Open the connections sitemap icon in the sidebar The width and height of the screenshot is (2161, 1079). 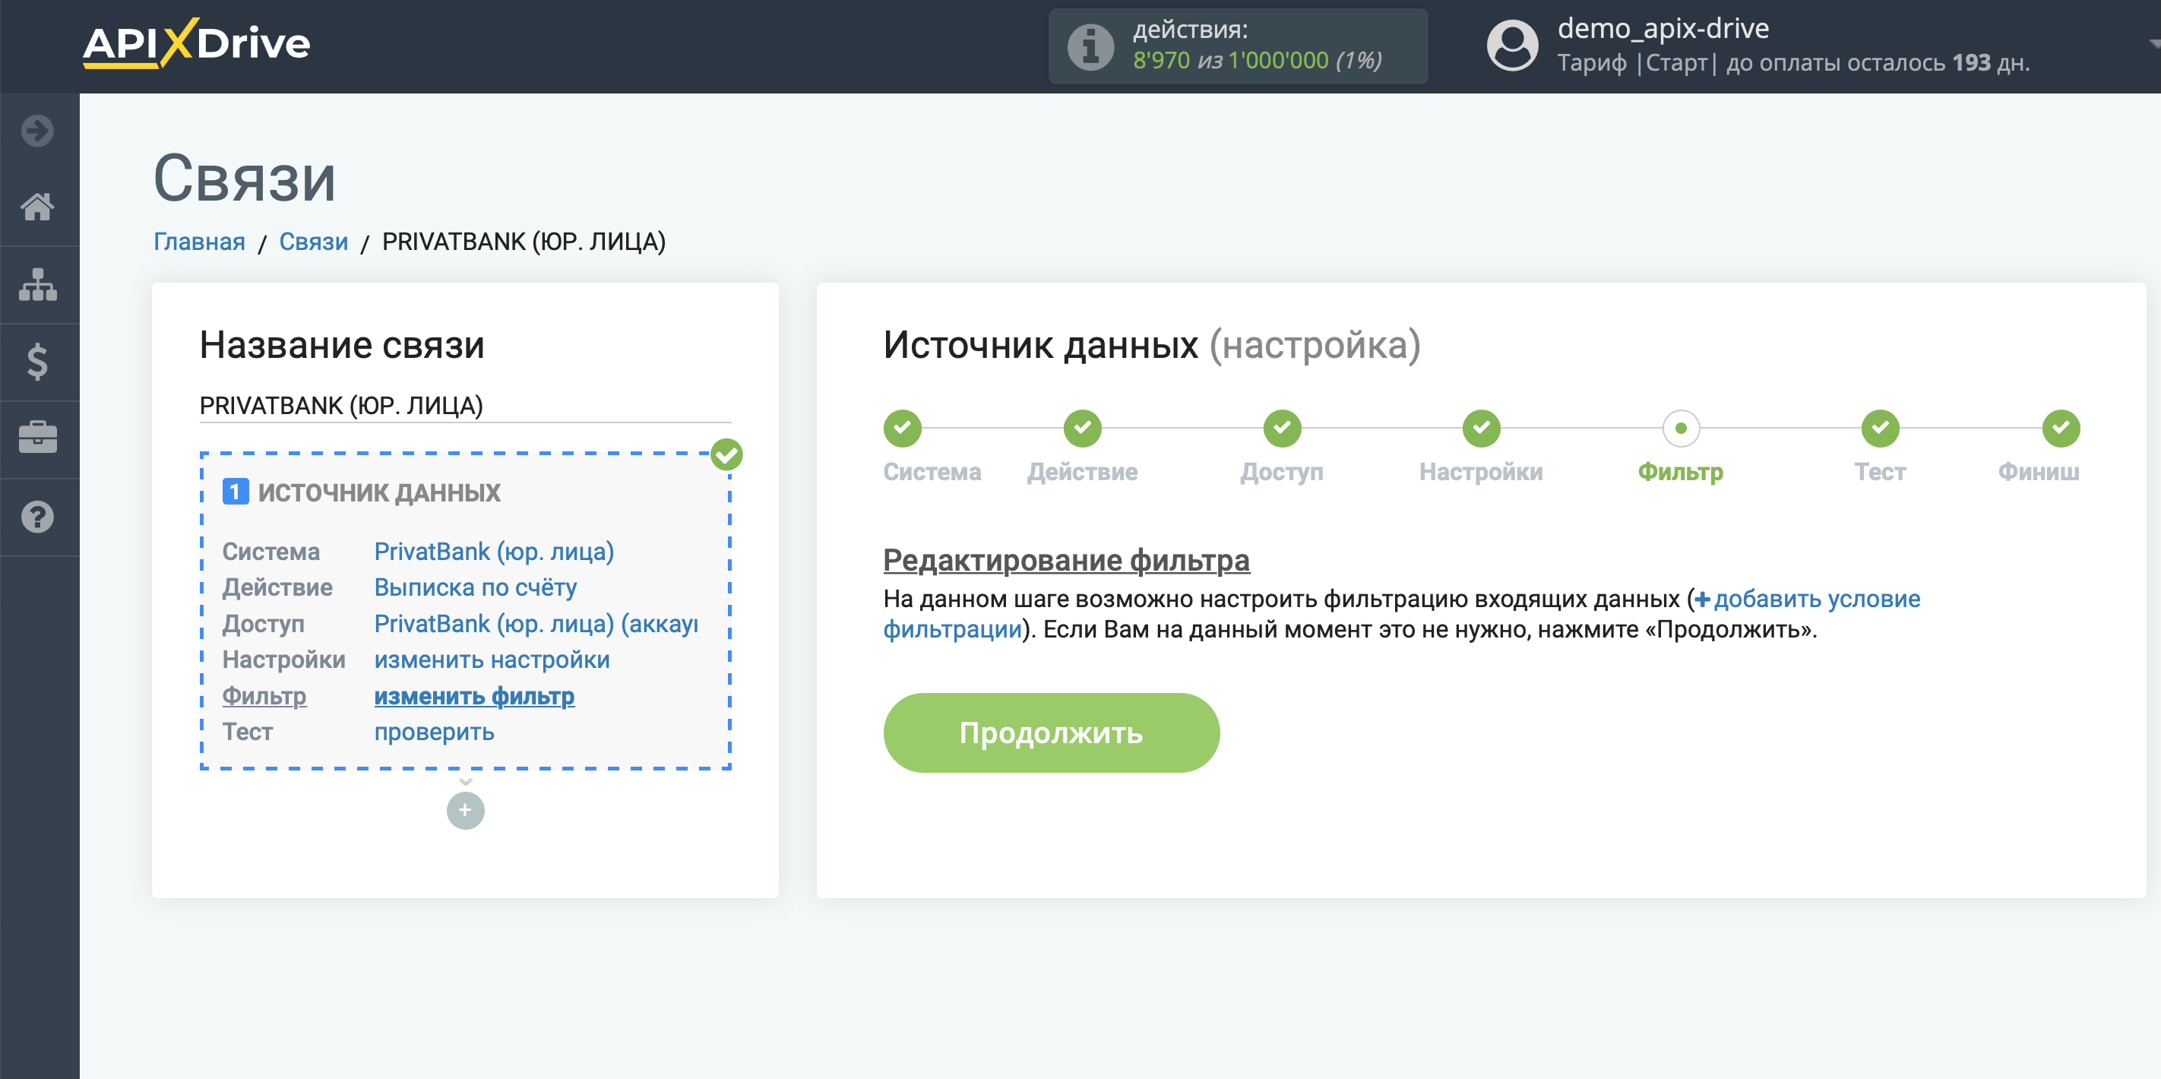[x=38, y=284]
